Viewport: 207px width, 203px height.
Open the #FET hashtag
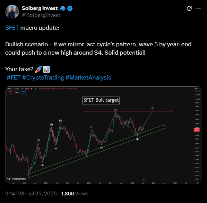pos(14,77)
